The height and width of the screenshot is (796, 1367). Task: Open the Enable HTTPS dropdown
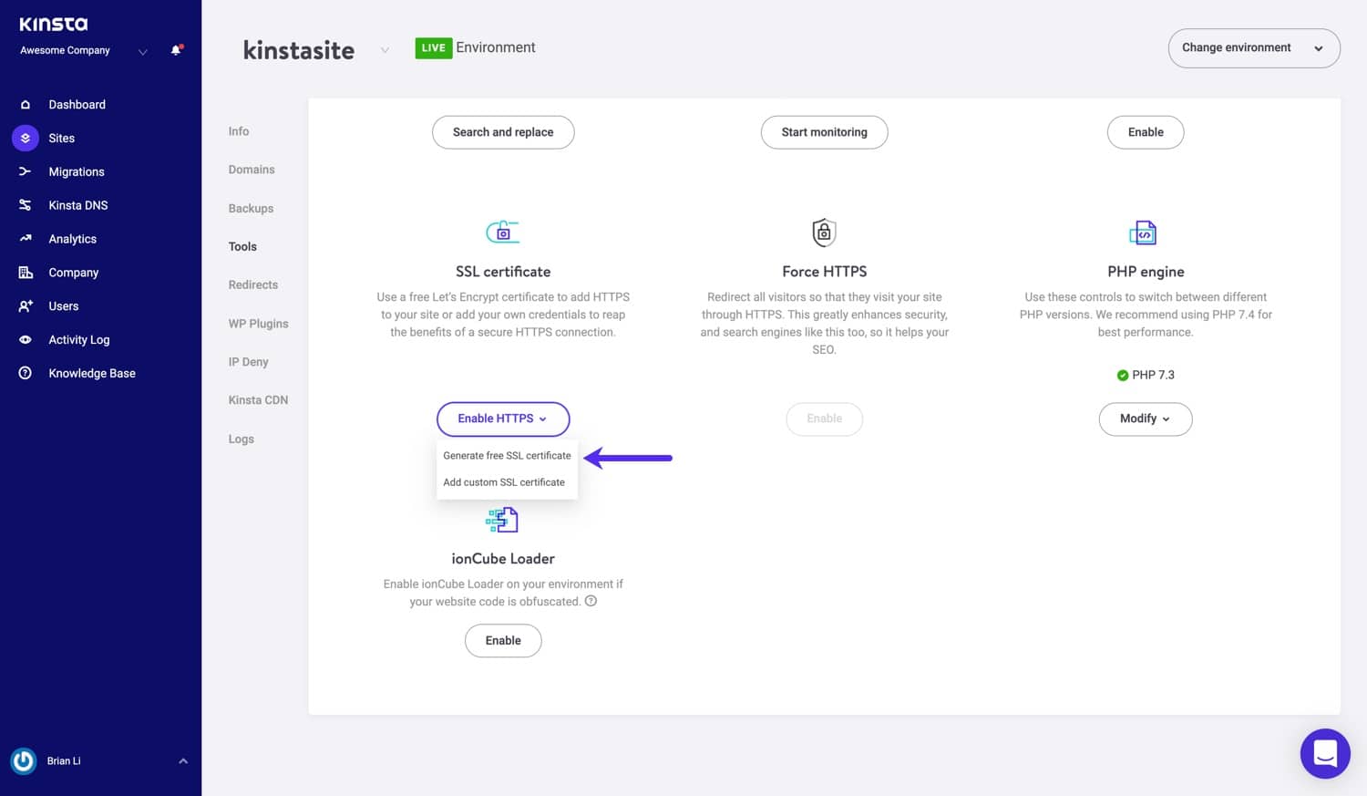point(503,419)
